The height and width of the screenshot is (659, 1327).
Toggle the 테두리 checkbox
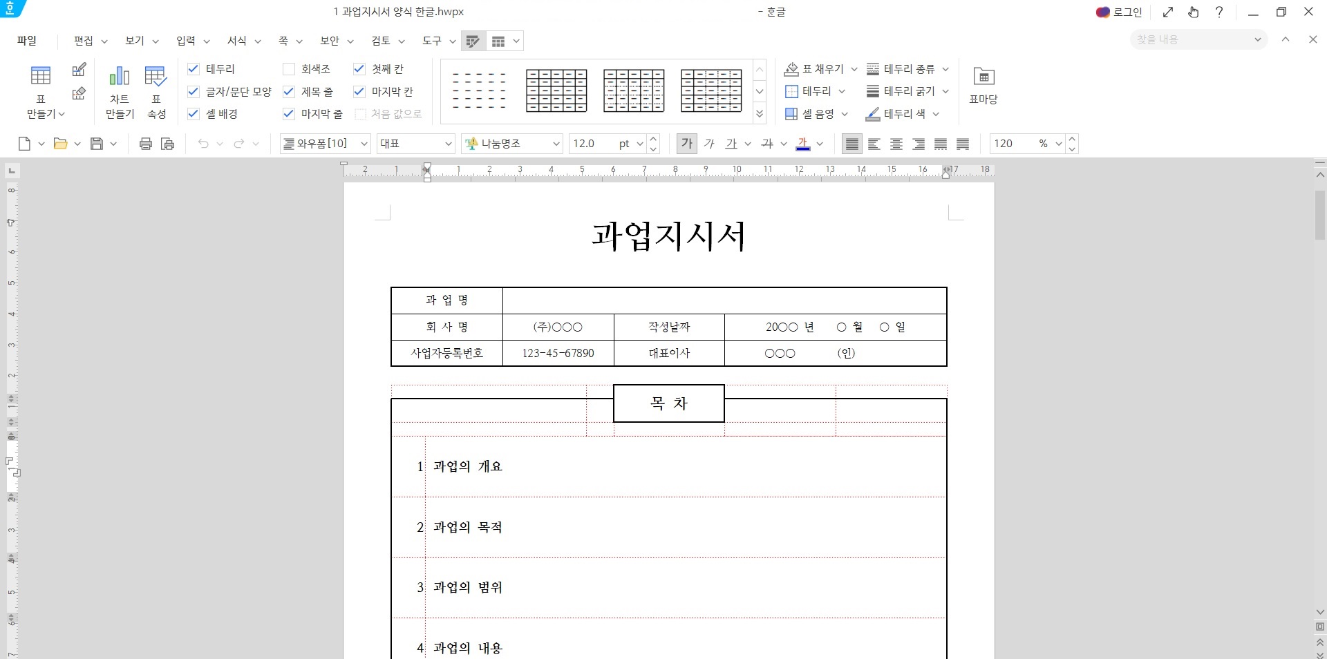click(x=194, y=69)
